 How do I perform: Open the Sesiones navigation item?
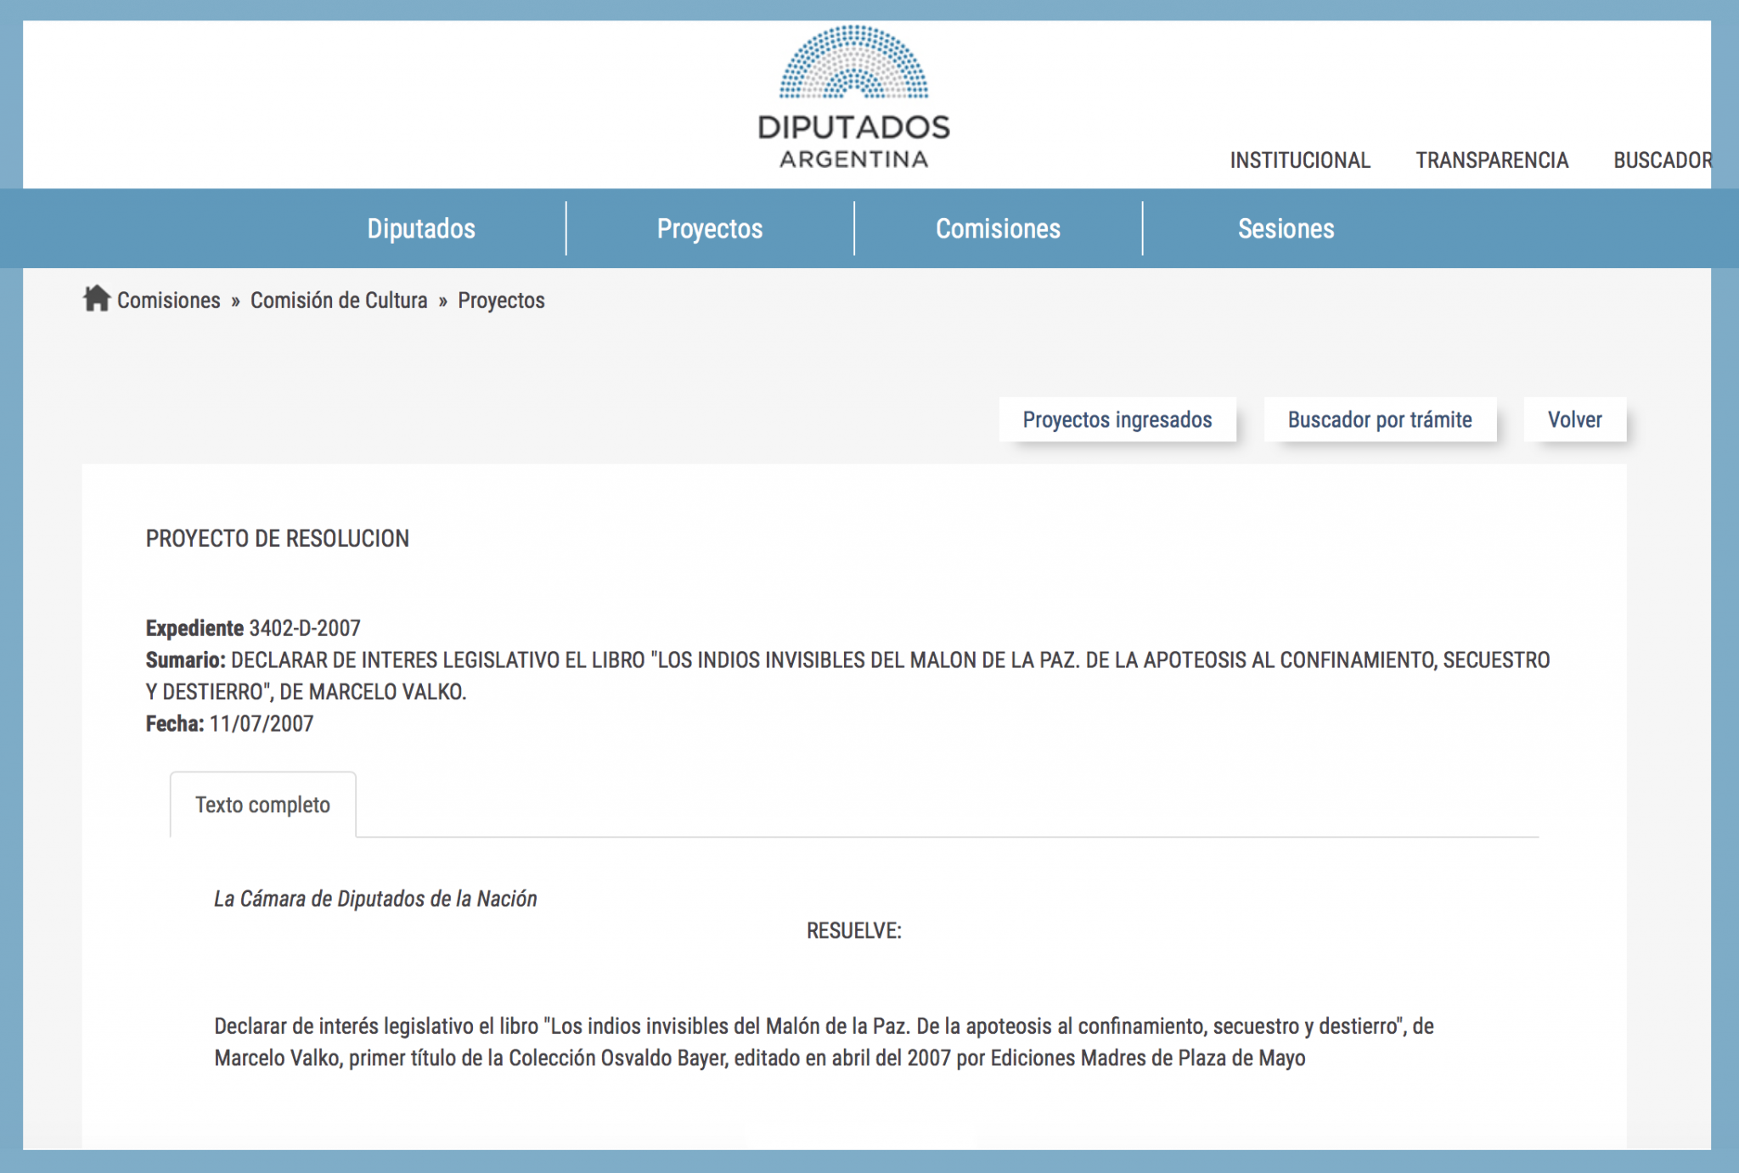pyautogui.click(x=1286, y=228)
